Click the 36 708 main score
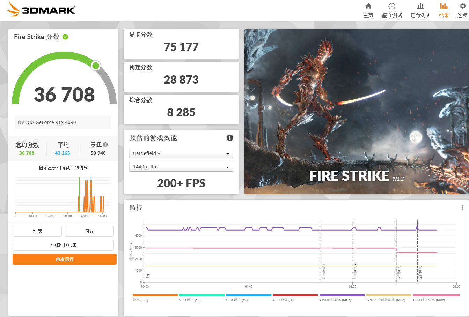469x317 pixels. pos(64,95)
